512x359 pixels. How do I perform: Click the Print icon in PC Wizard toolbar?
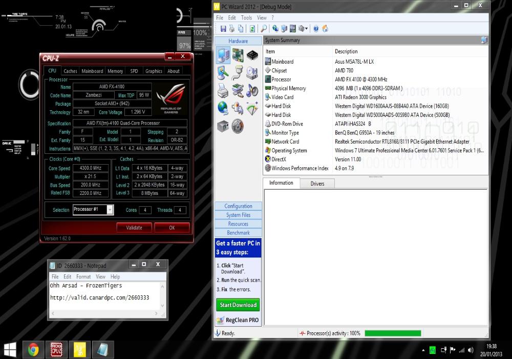(232, 29)
